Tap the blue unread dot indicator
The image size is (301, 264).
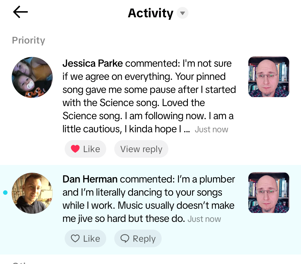5,193
